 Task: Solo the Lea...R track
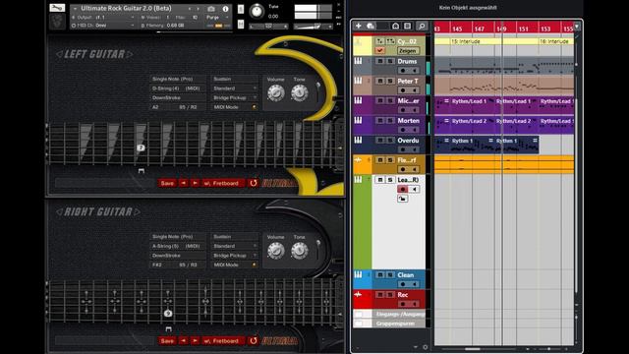390,180
